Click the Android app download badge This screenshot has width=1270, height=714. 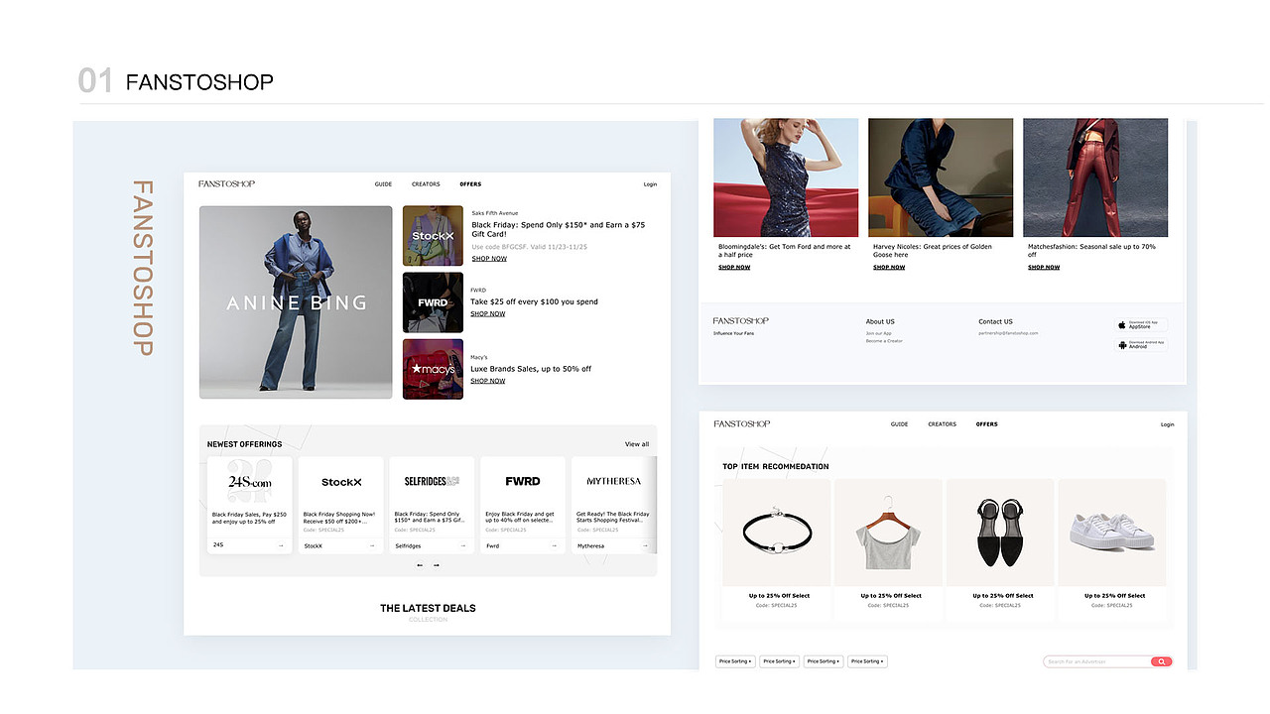coord(1142,345)
